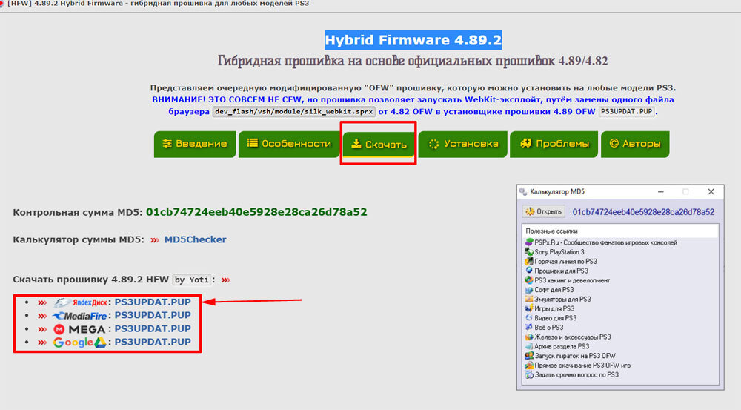Image resolution: width=741 pixels, height=410 pixels.
Task: Open Всё о PS3 link
Action: [548, 328]
